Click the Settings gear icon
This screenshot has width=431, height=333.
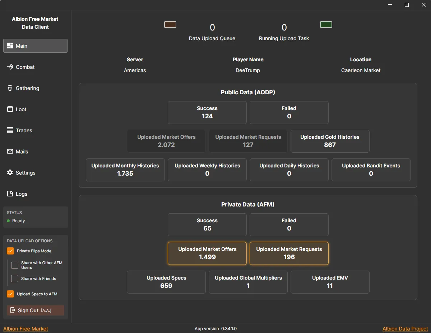[10, 173]
